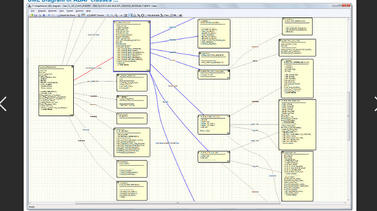Click the save disk icon in toolbar

(x=36, y=15)
